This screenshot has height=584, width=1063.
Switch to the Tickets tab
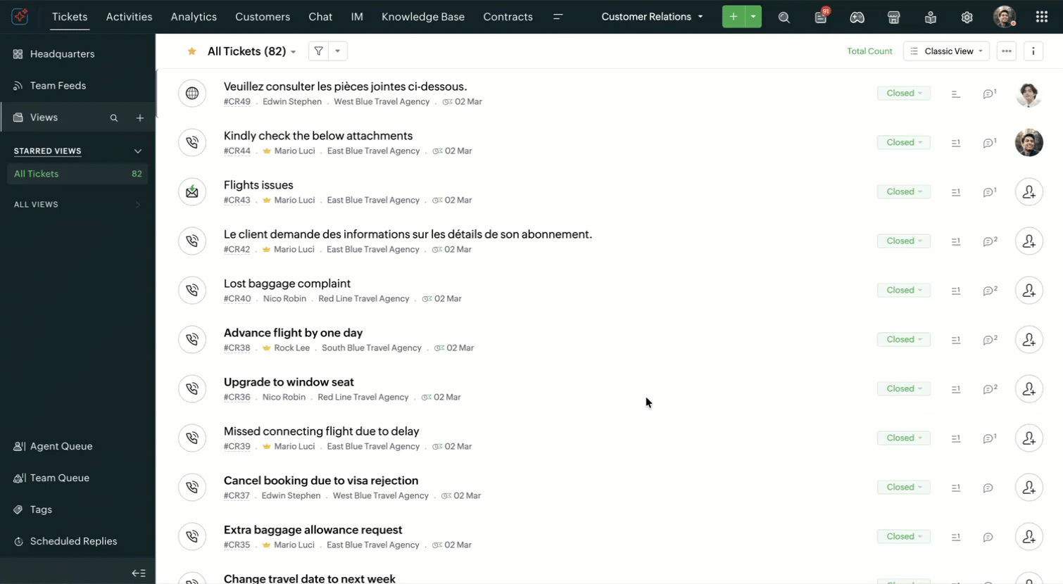(x=70, y=17)
